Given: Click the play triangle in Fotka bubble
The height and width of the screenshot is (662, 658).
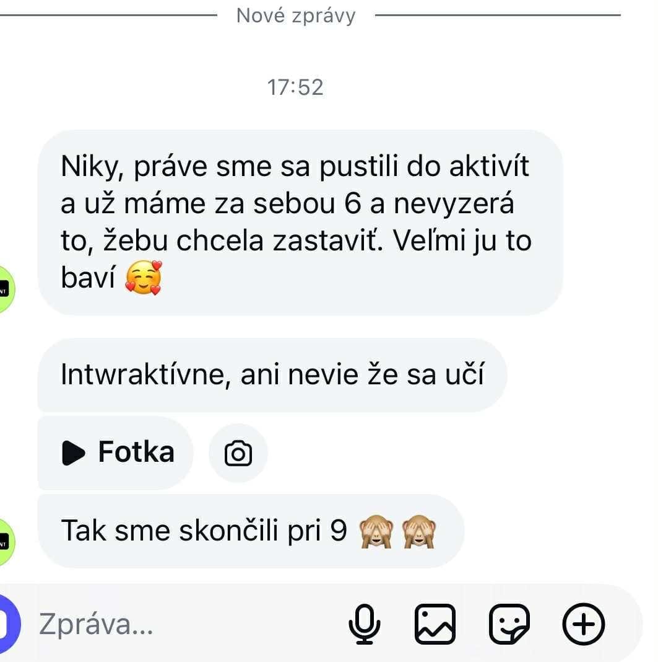Looking at the screenshot, I should click(73, 453).
